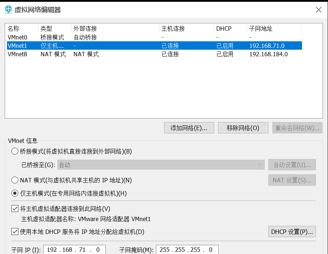Close the 虚拟网络编辑器 window
Screen dimensions: 328x254
point(318,10)
